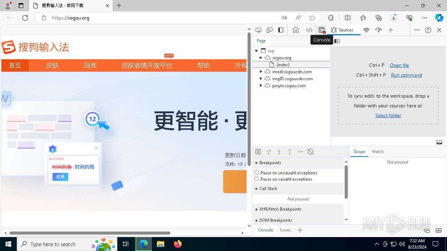Click the Run command link

406,75
